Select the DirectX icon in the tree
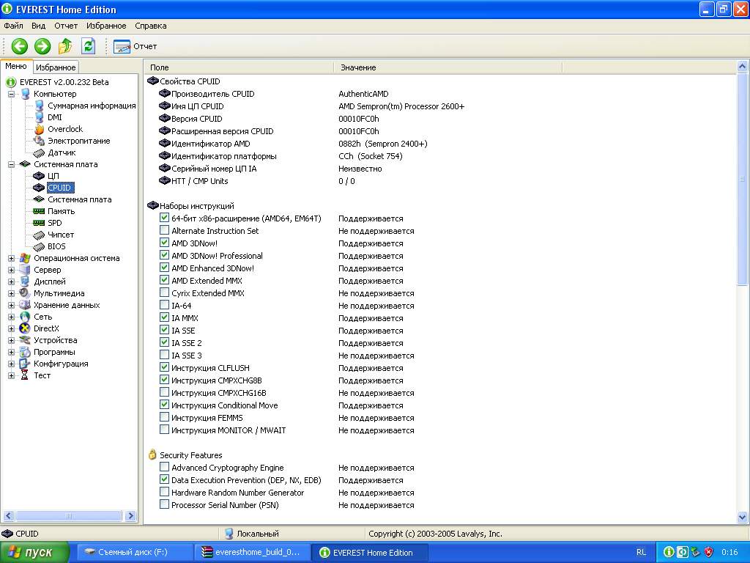Viewport: 750px width, 563px height. click(x=26, y=328)
